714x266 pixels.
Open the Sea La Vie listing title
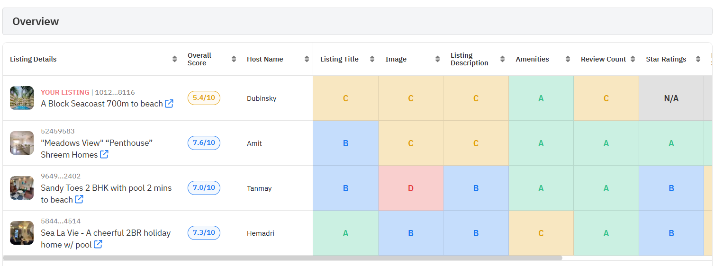[x=106, y=233]
